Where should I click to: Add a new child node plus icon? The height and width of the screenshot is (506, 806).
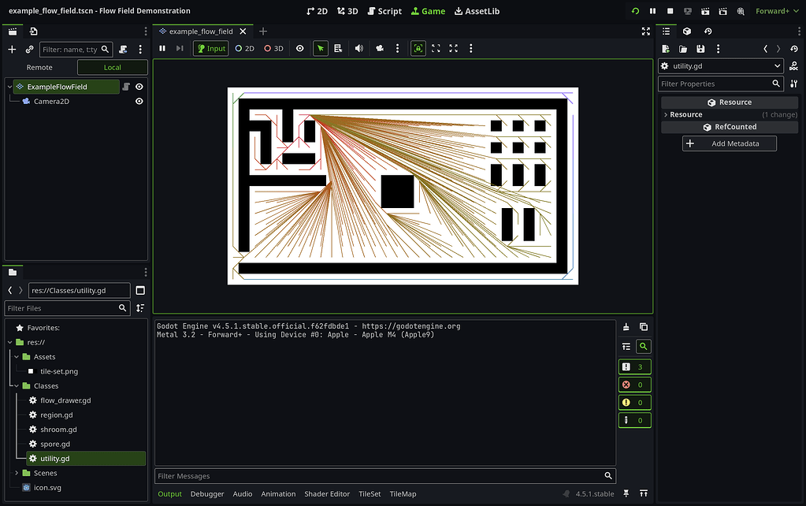coord(12,50)
